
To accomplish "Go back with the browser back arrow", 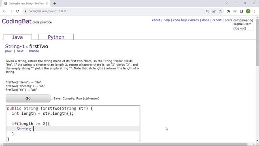I will pyautogui.click(x=4, y=11).
